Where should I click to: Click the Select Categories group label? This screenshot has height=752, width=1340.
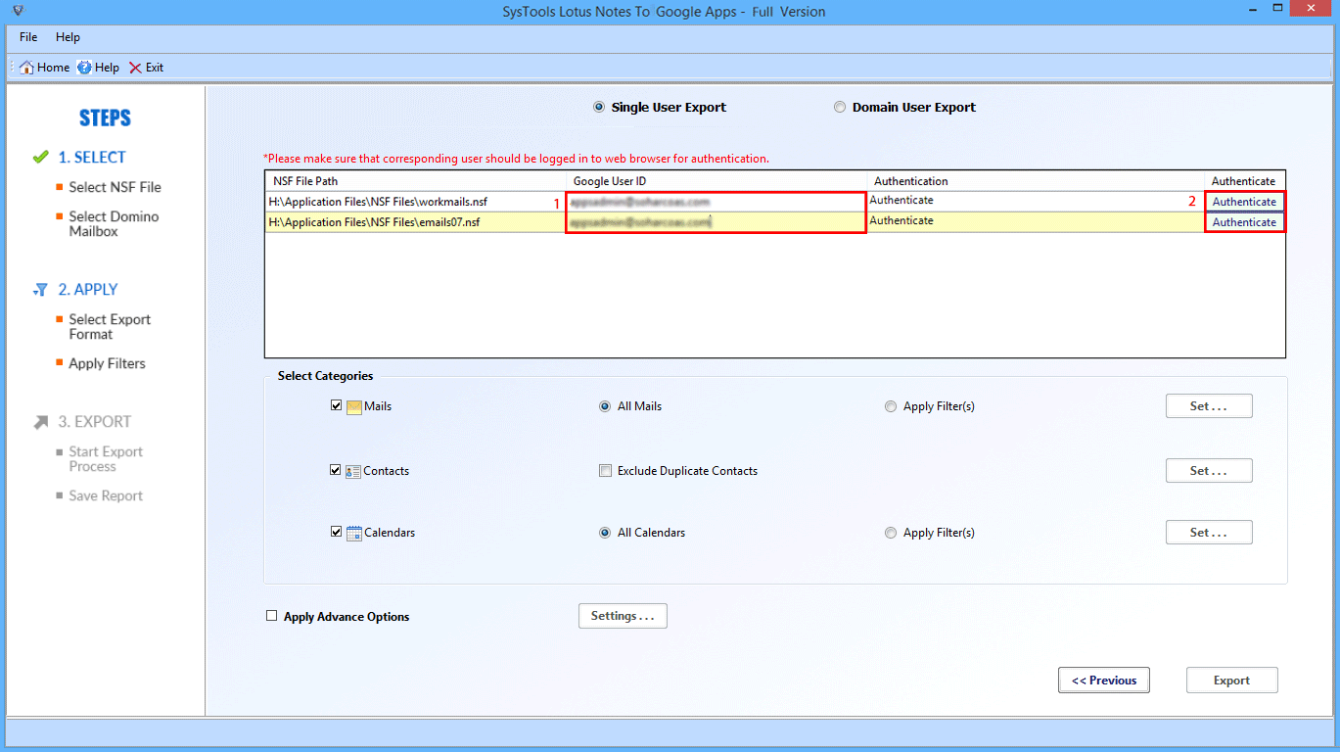pyautogui.click(x=325, y=376)
